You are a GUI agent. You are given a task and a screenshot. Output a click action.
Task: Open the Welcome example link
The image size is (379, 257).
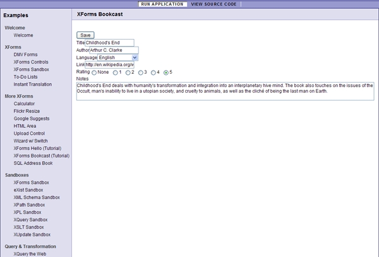[23, 35]
